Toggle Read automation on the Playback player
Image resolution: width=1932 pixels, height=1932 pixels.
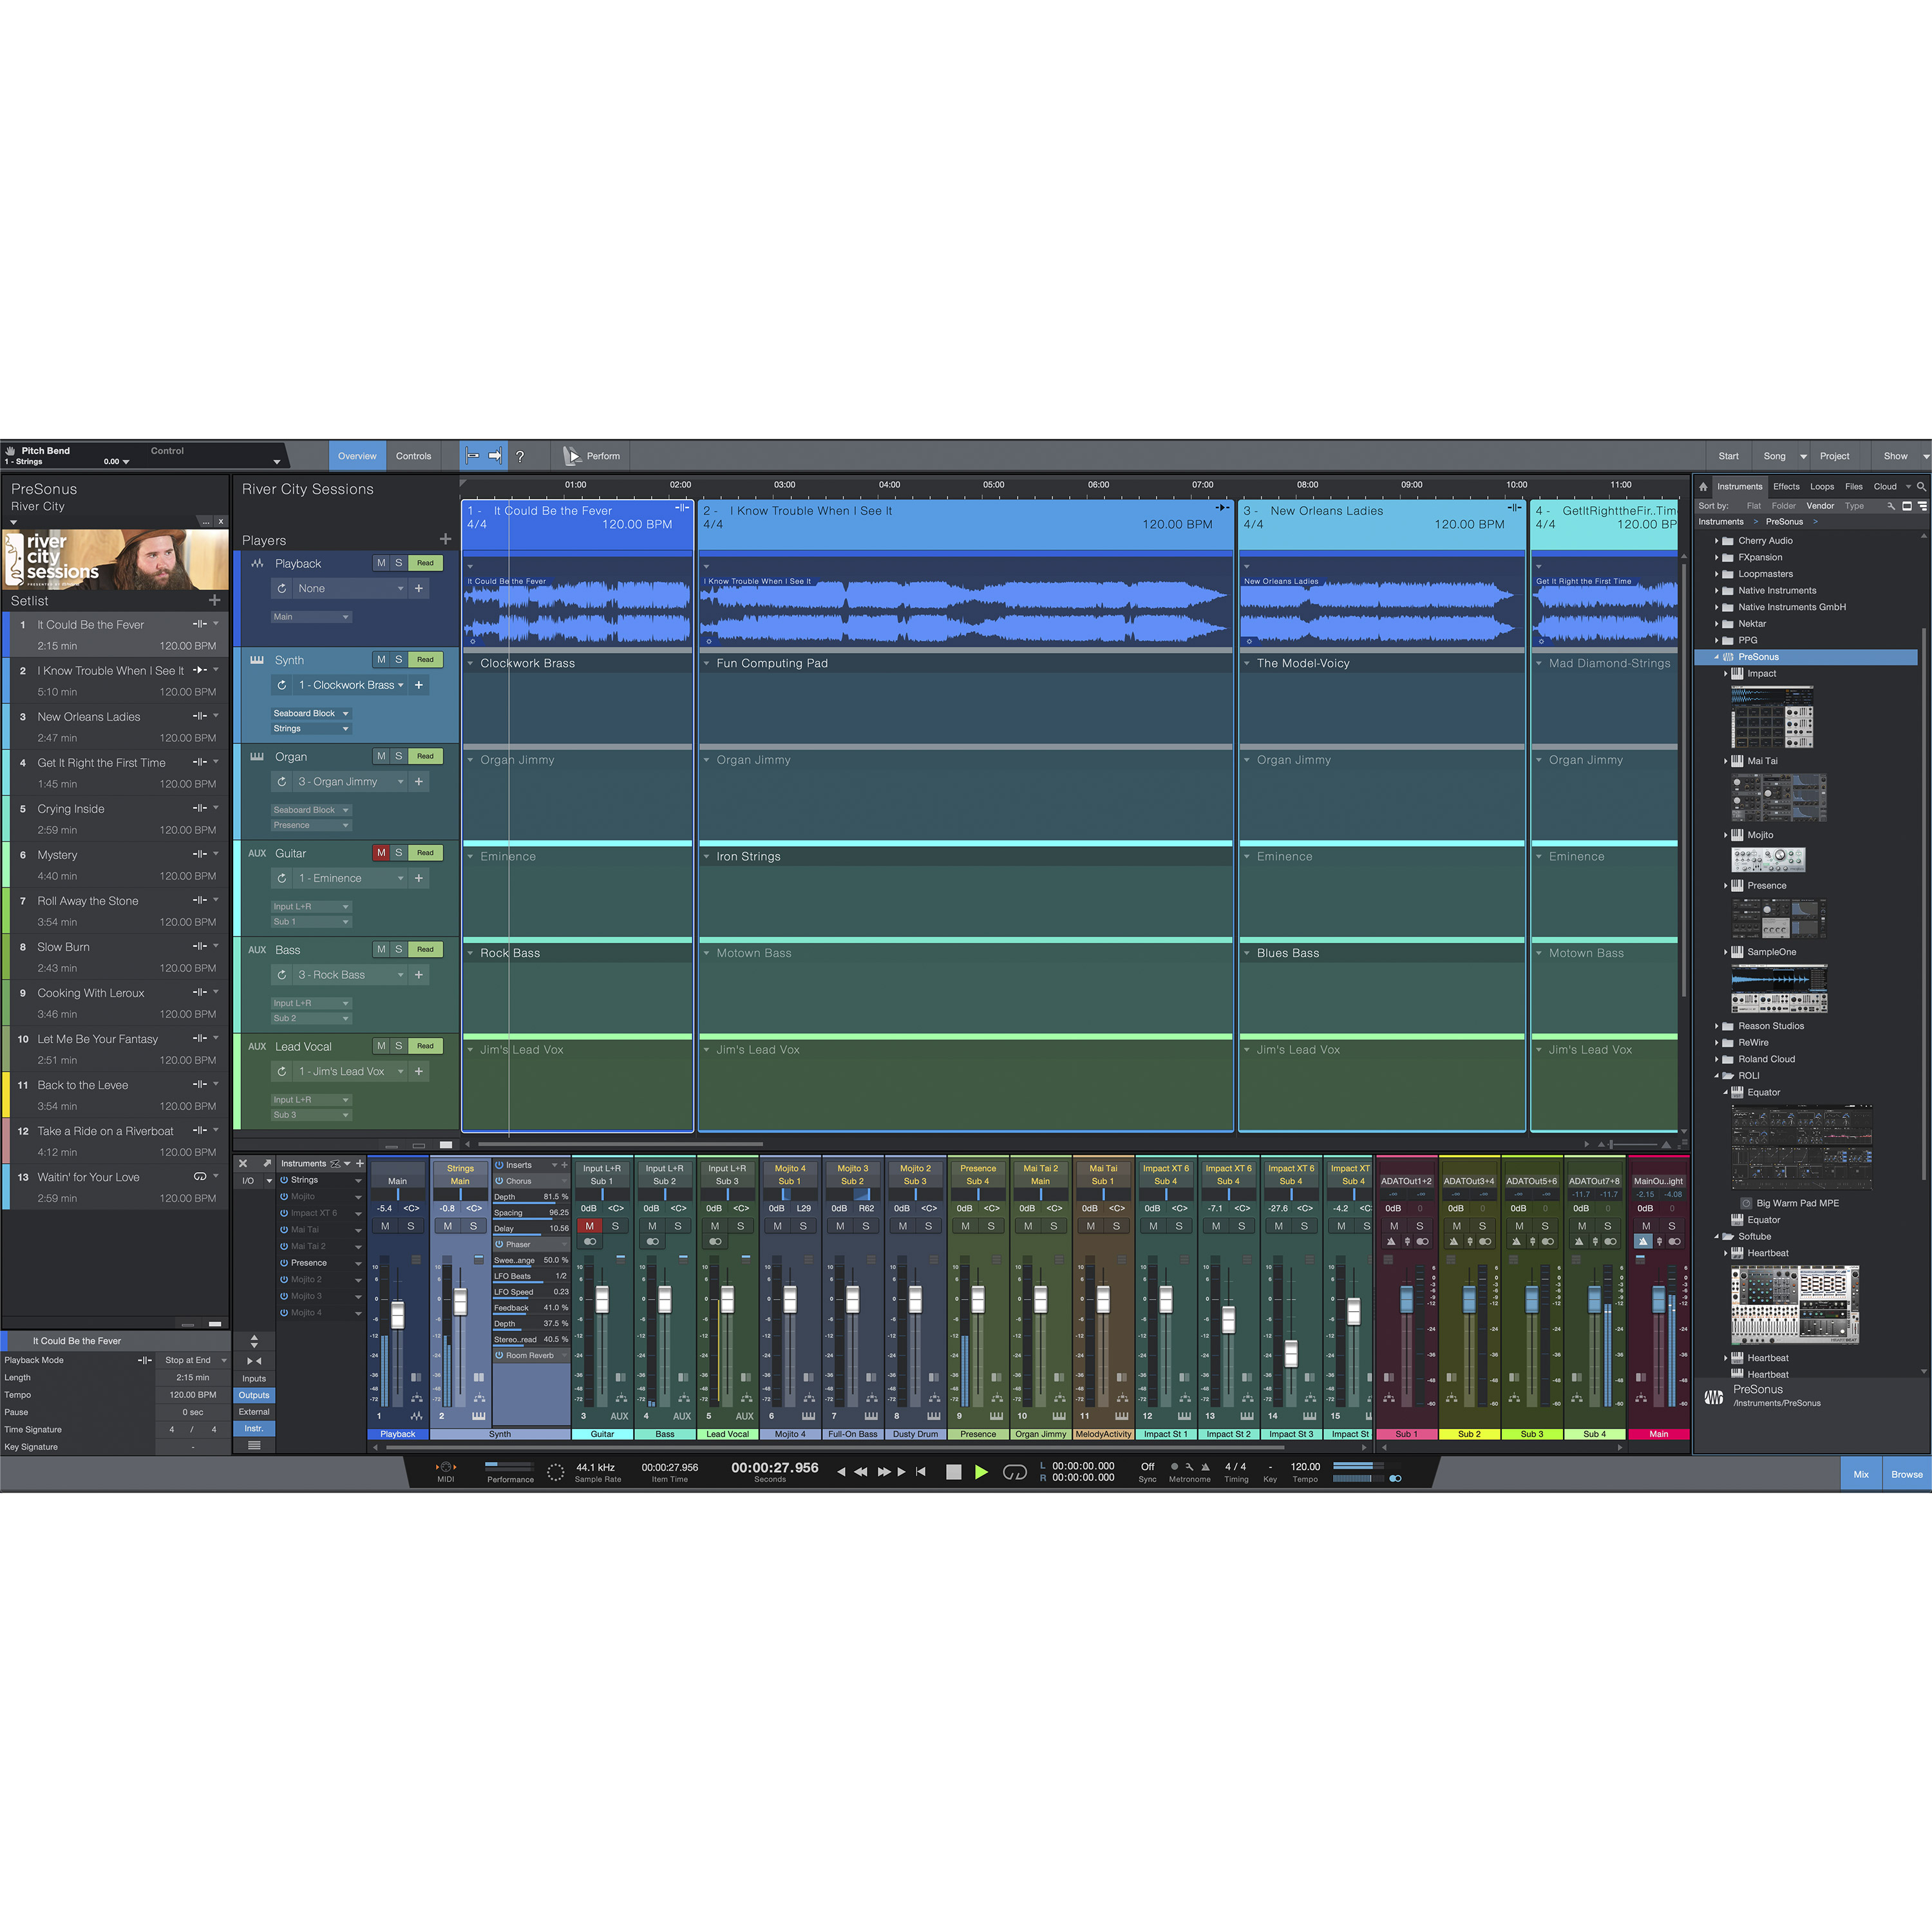coord(425,563)
